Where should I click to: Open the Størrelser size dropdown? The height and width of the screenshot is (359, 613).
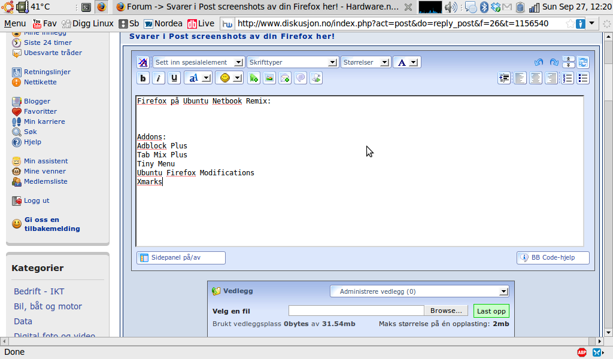pos(366,62)
